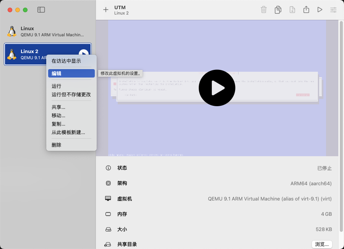Clone the VM via the duplicate icon
The height and width of the screenshot is (249, 344).
coord(277,10)
